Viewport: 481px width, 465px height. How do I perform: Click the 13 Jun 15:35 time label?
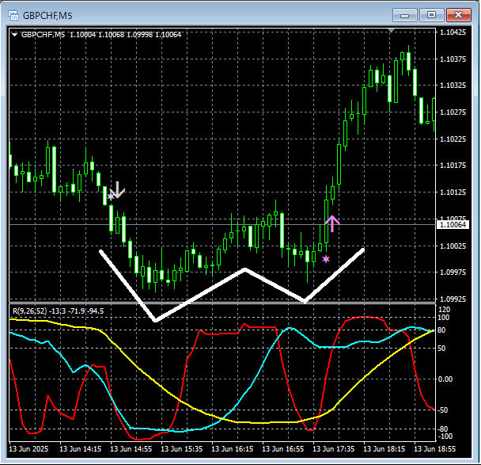coord(182,449)
